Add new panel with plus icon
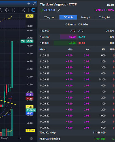Viewport: 115px width, 142px height. click(29, 4)
